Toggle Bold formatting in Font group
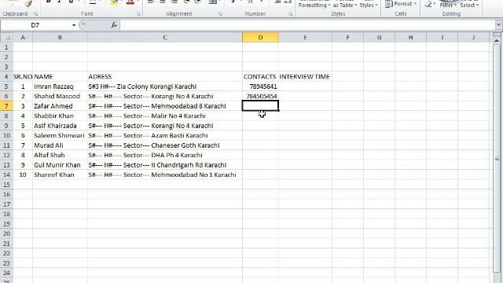Viewport: 503px width, 283px height. 49,2
